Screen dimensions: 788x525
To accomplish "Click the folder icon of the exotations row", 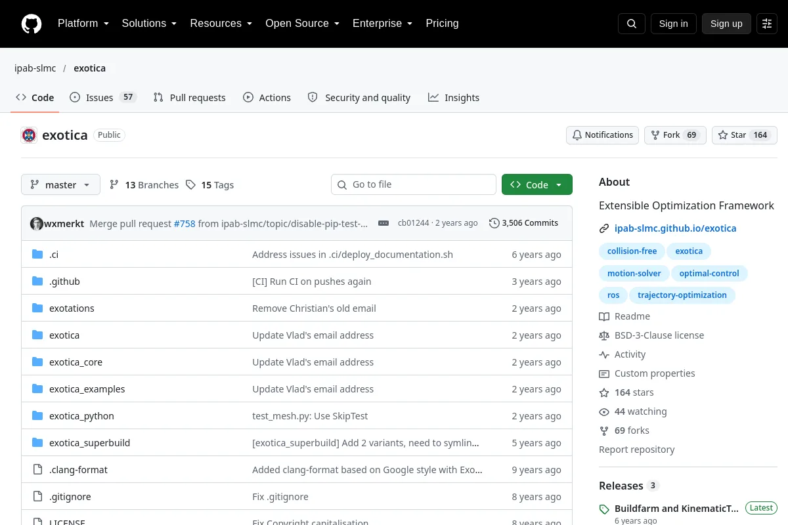I will click(x=37, y=308).
